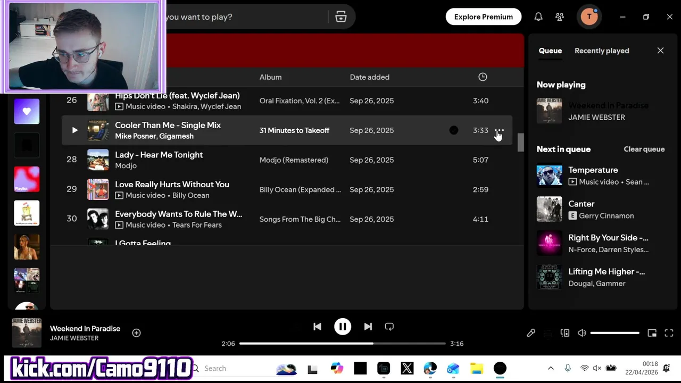Switch to the Queue tab
Screen dimensions: 681x383
point(550,51)
